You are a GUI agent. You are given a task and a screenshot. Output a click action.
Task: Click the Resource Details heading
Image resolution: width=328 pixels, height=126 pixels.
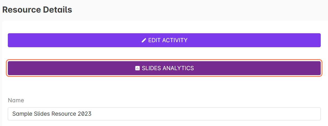tap(37, 10)
